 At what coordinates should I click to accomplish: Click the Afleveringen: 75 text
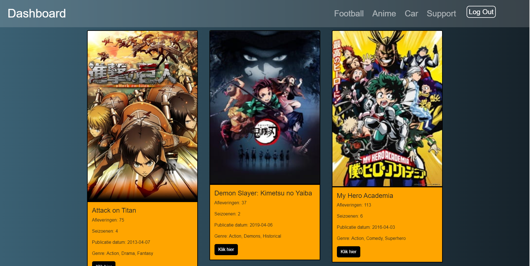click(x=108, y=220)
